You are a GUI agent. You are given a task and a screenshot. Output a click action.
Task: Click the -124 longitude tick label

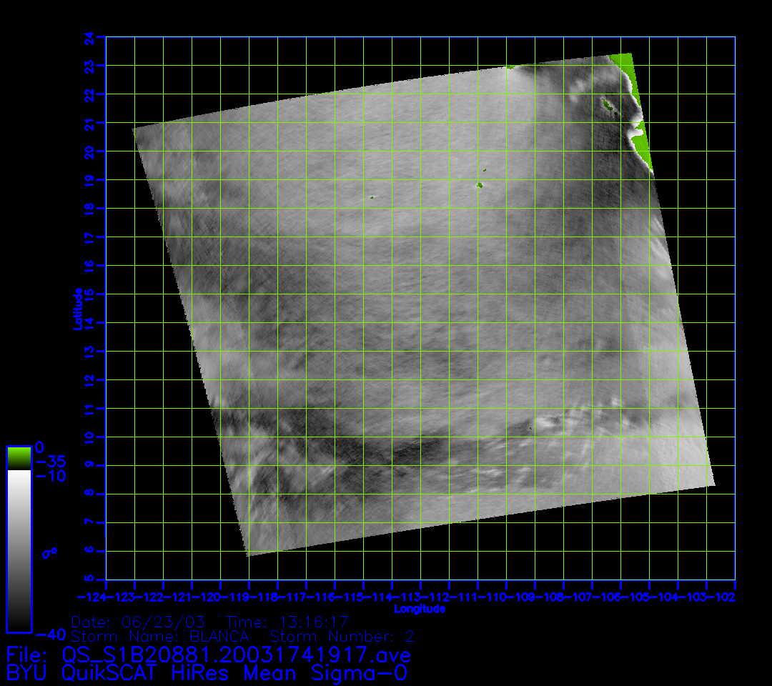92,597
